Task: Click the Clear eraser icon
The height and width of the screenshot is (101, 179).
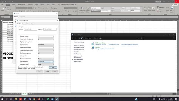Action: click(x=158, y=12)
